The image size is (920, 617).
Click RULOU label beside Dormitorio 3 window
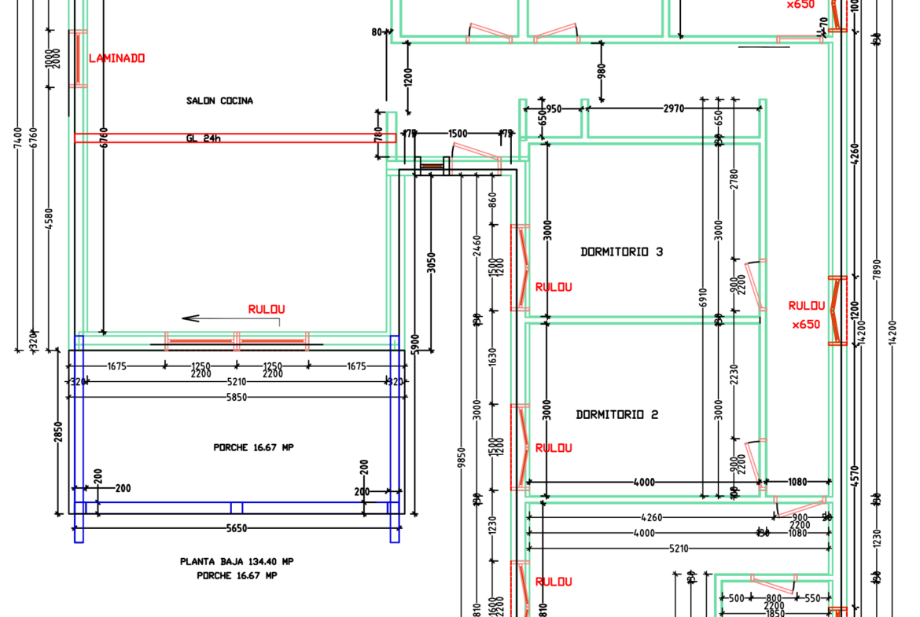click(x=554, y=287)
